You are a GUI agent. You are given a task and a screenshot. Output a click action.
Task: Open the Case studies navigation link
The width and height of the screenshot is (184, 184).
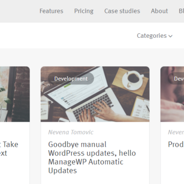coord(122,11)
